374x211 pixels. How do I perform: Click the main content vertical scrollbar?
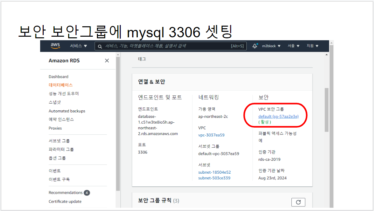(326, 110)
